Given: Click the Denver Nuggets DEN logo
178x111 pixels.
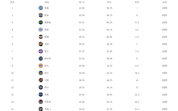Looking at the screenshot, I should coord(41,15).
